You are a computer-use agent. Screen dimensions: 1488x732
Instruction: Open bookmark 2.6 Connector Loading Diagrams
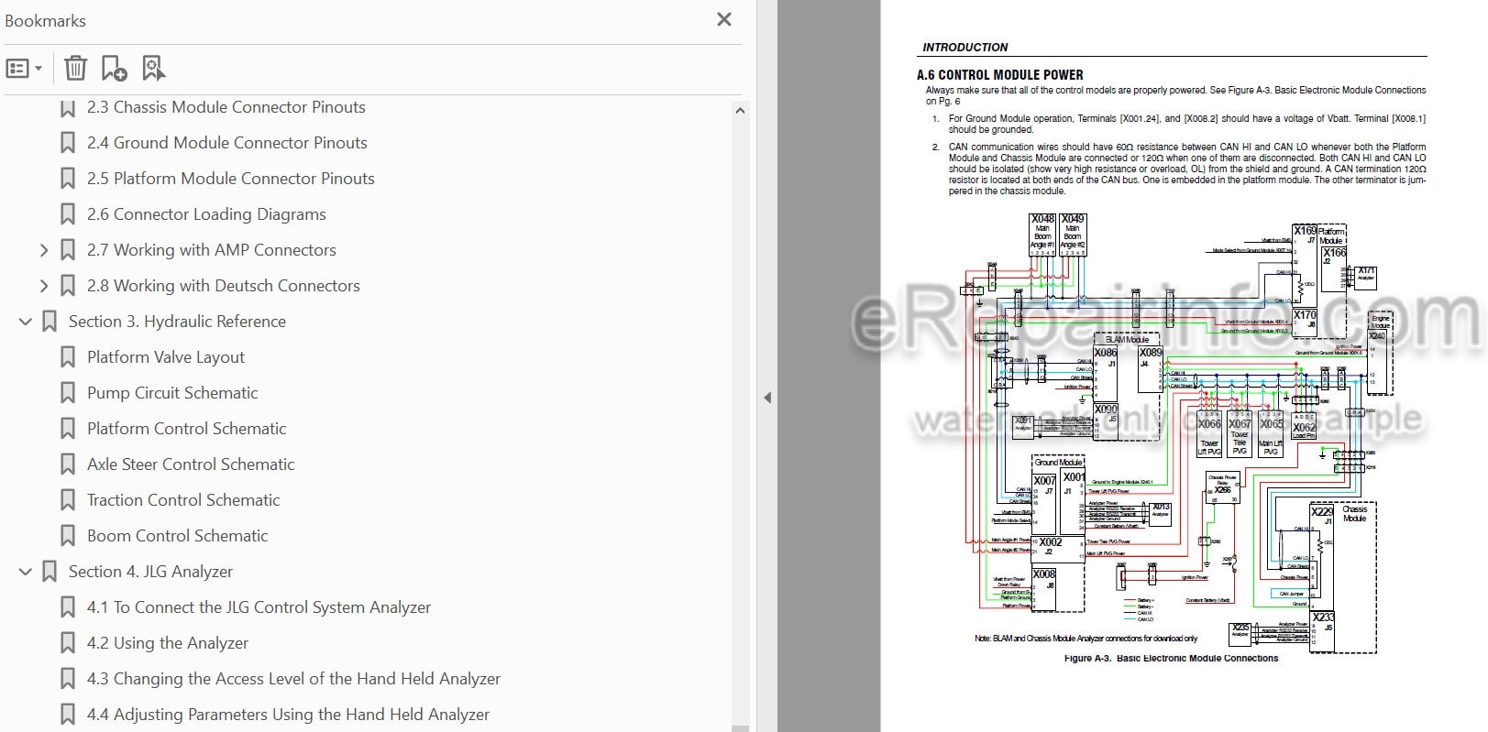[x=206, y=214]
